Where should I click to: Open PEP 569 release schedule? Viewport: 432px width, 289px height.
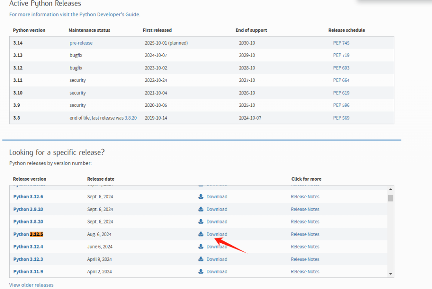click(x=341, y=118)
